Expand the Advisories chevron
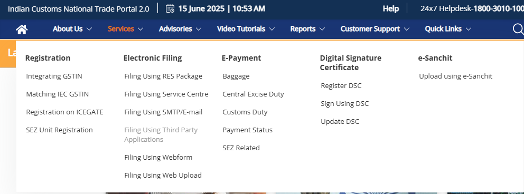 pos(199,29)
